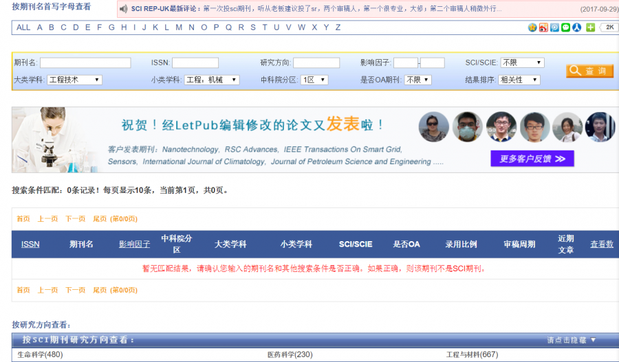Open more share options plus icon
Screen dimensions: 619x362
point(590,27)
